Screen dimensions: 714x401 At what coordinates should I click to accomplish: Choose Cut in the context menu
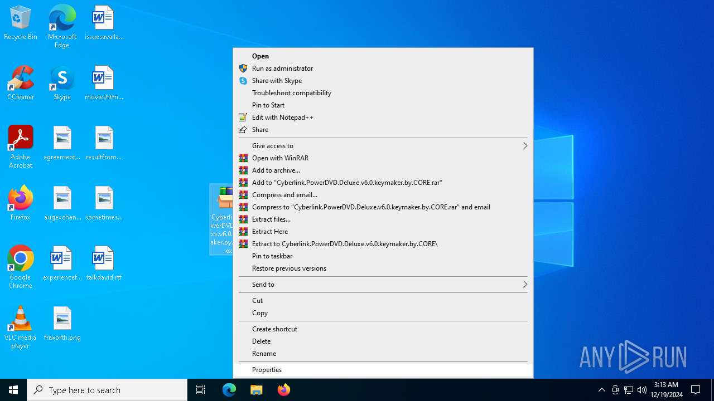click(383, 301)
